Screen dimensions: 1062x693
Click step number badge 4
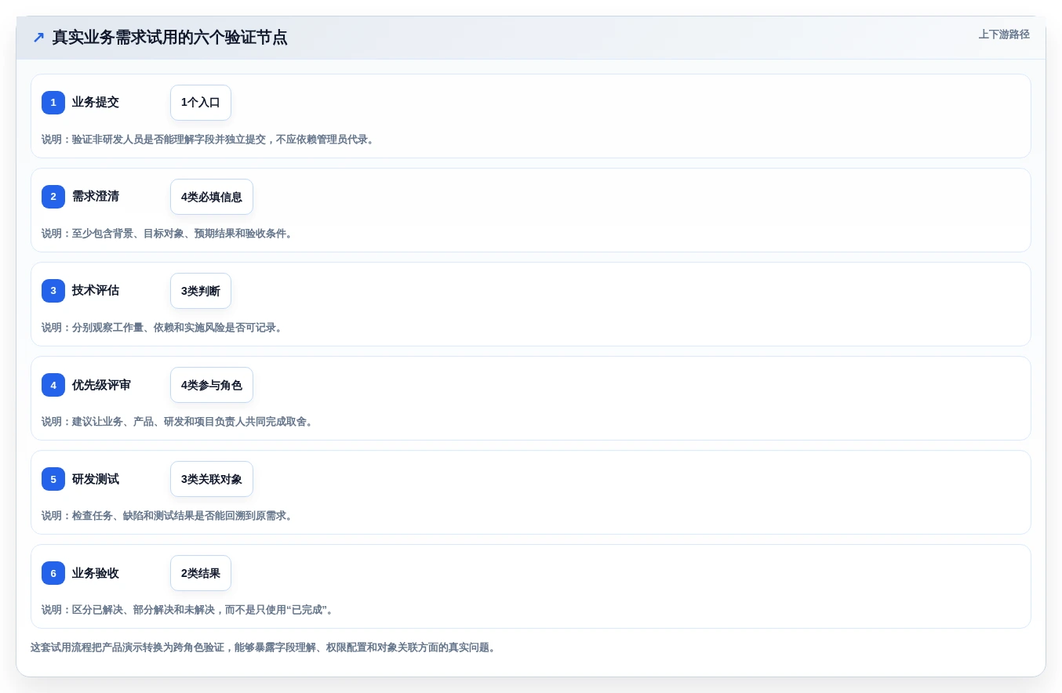[53, 385]
